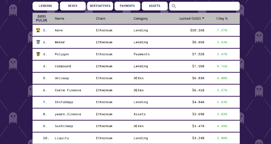This screenshot has width=271, height=144.
Task: Click the DeFi Pulse logo
Action: coord(41,19)
